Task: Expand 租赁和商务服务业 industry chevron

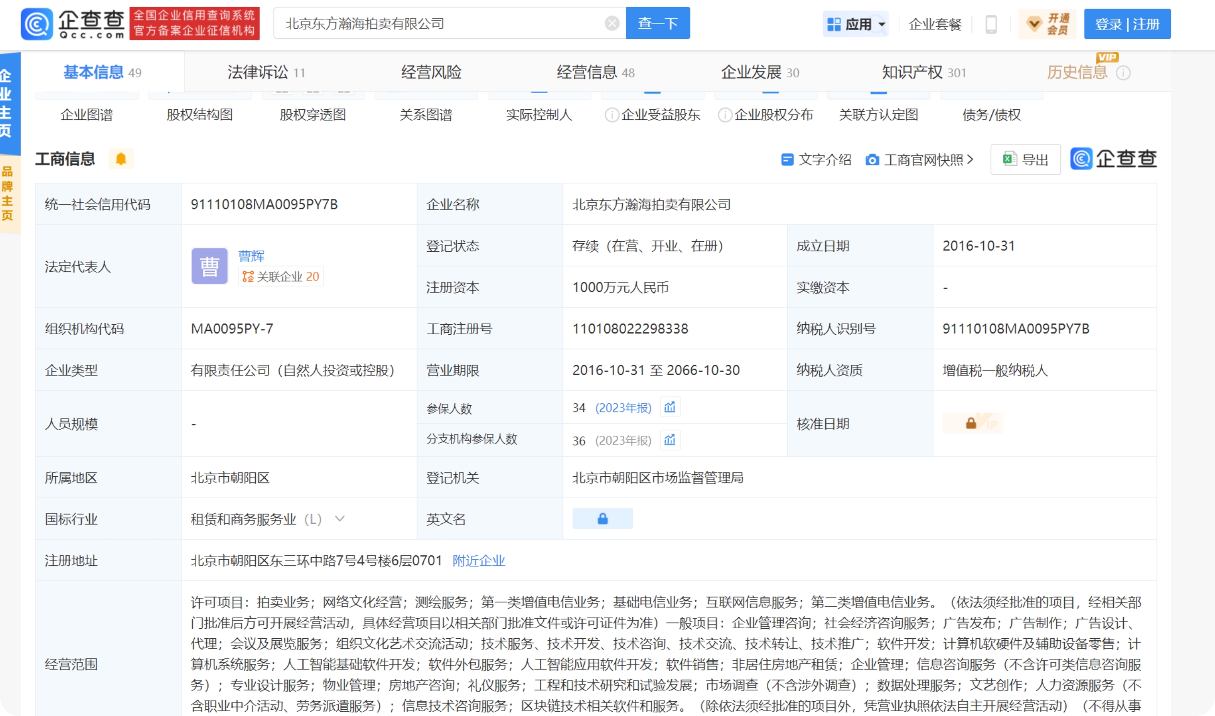Action: coord(340,519)
